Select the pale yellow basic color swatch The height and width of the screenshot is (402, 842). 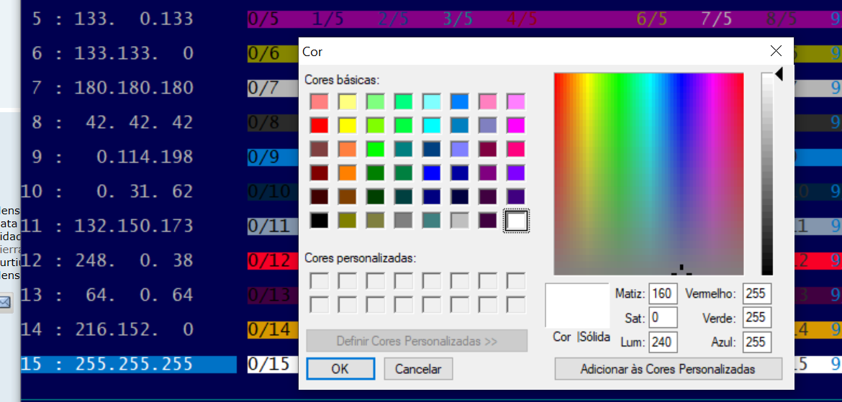click(x=348, y=102)
